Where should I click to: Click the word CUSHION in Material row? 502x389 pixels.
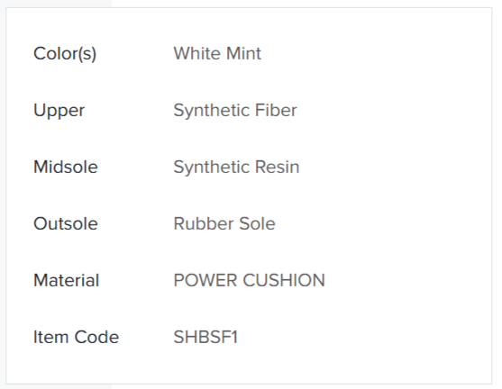coord(284,280)
